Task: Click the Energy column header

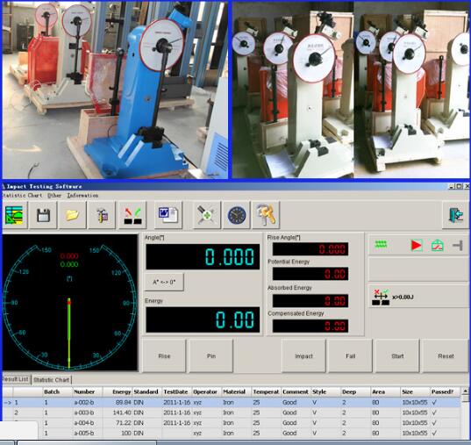Action: (118, 391)
